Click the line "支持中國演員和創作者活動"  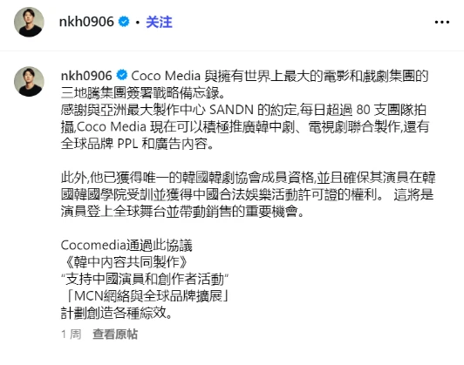(145, 279)
